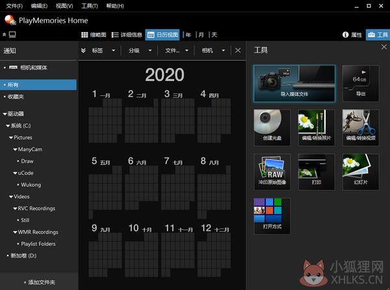Toggle the 工具 tools panel button

coord(378,35)
